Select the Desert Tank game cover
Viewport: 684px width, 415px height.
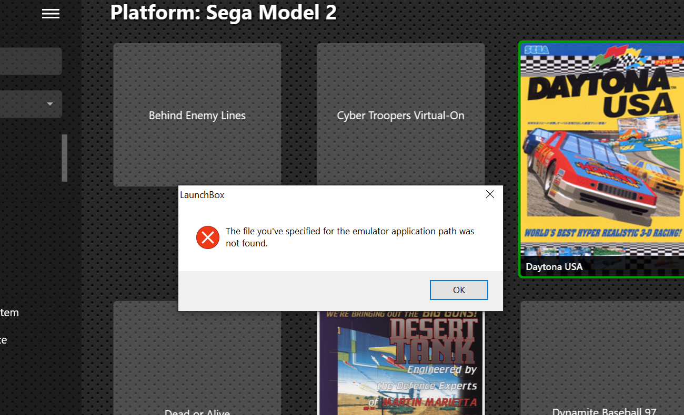coord(400,363)
